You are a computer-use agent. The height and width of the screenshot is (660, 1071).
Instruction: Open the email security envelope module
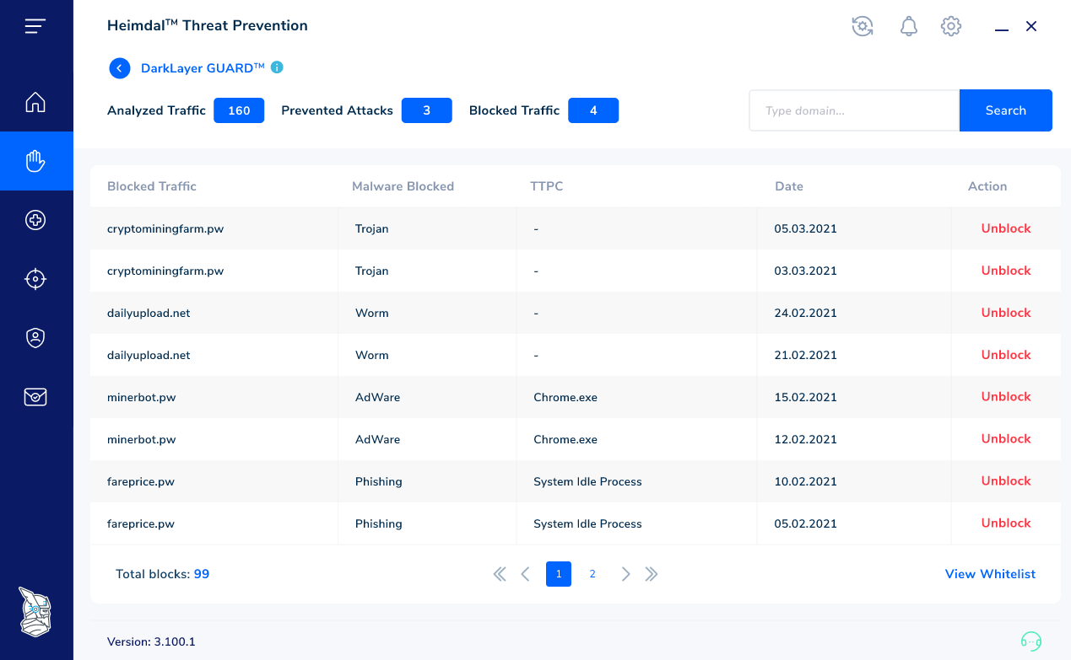pos(35,397)
